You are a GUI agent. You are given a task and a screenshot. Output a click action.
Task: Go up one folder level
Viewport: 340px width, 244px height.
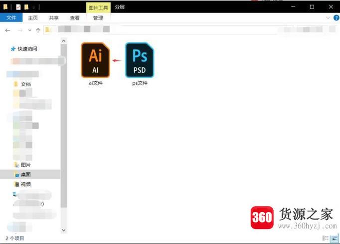click(38, 30)
